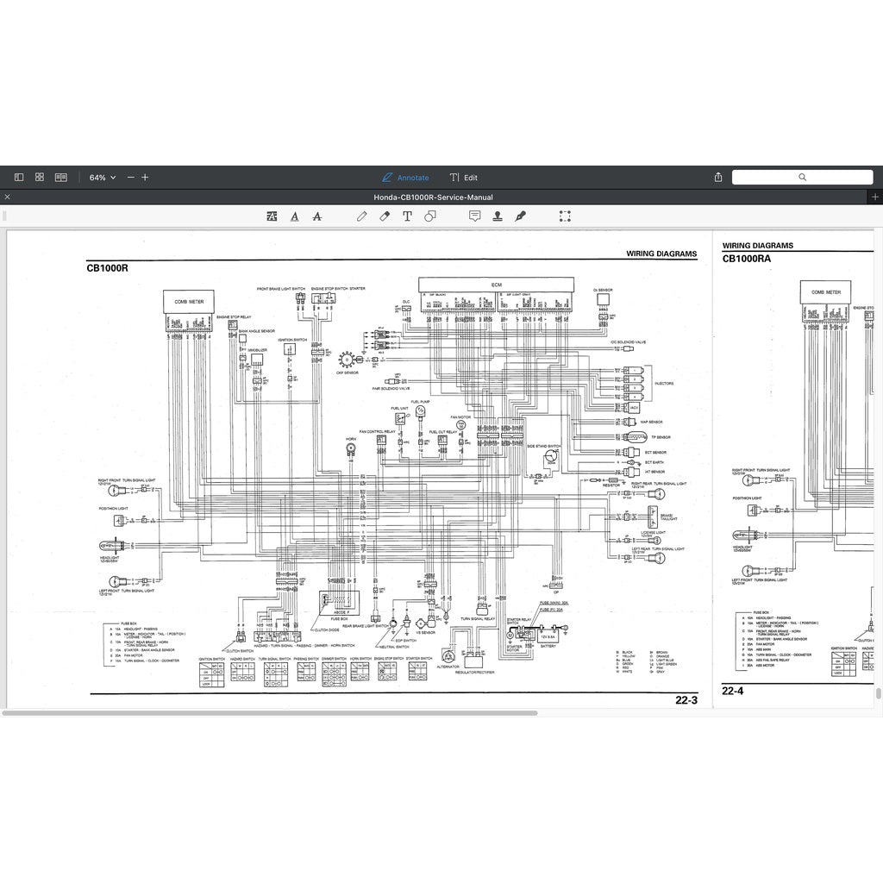Select the text box tool
The height and width of the screenshot is (883, 883).
[x=407, y=216]
